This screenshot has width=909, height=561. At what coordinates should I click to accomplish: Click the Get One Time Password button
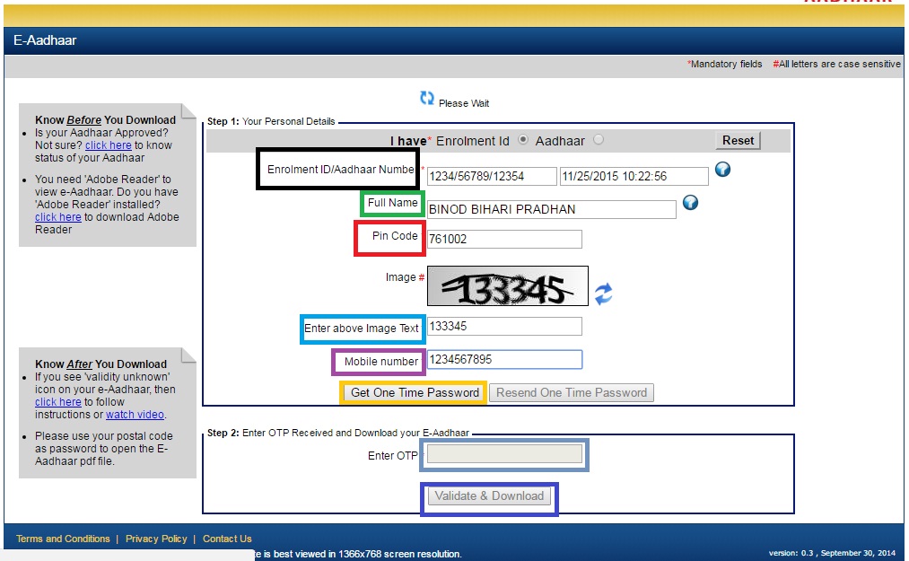point(412,392)
